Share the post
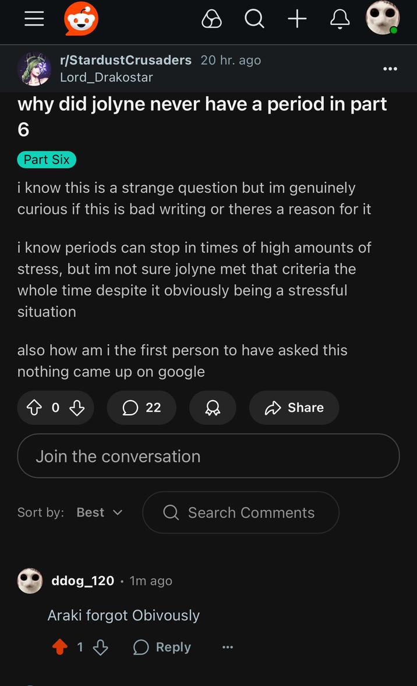This screenshot has height=686, width=417. tap(294, 408)
